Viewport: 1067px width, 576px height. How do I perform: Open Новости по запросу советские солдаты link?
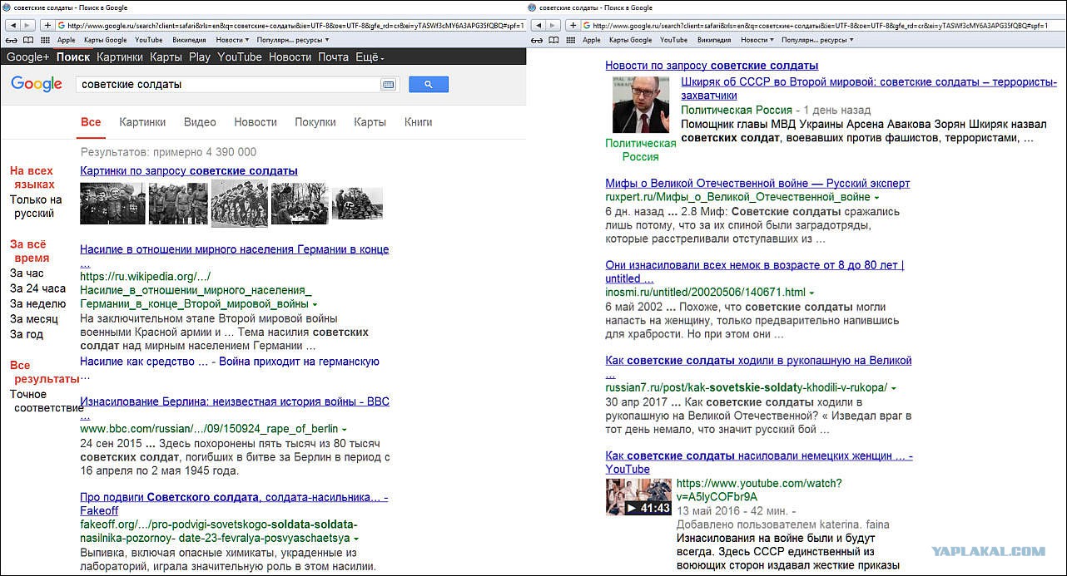(712, 66)
